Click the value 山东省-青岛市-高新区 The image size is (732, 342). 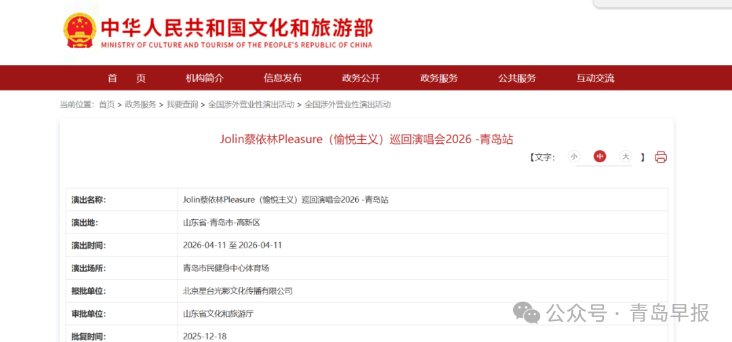point(221,223)
